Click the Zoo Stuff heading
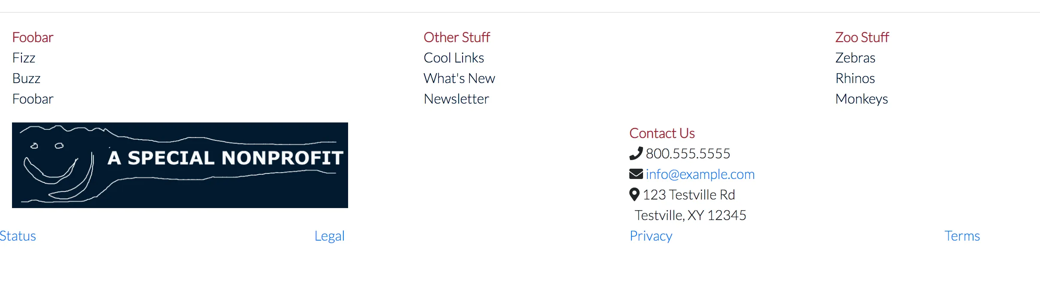The image size is (1040, 286). (863, 37)
